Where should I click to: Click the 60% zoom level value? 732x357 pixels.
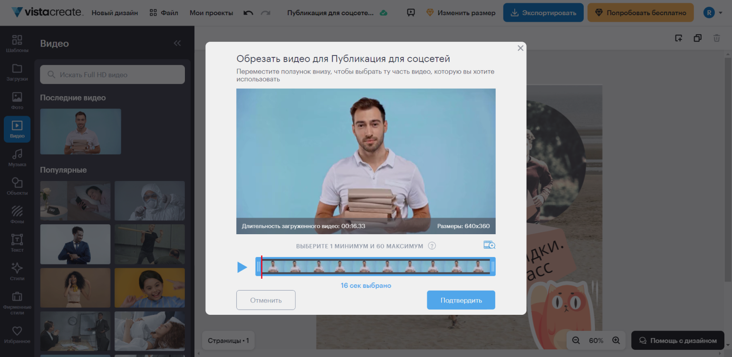[596, 340]
